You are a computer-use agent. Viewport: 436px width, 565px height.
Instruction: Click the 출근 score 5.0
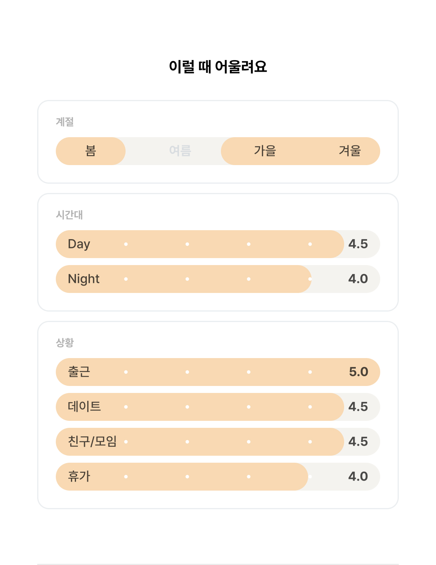click(x=358, y=372)
